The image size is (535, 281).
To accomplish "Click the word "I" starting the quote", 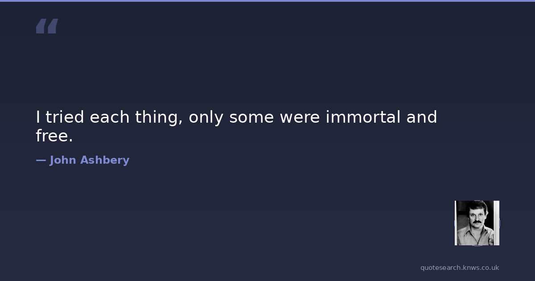I will click(x=38, y=117).
